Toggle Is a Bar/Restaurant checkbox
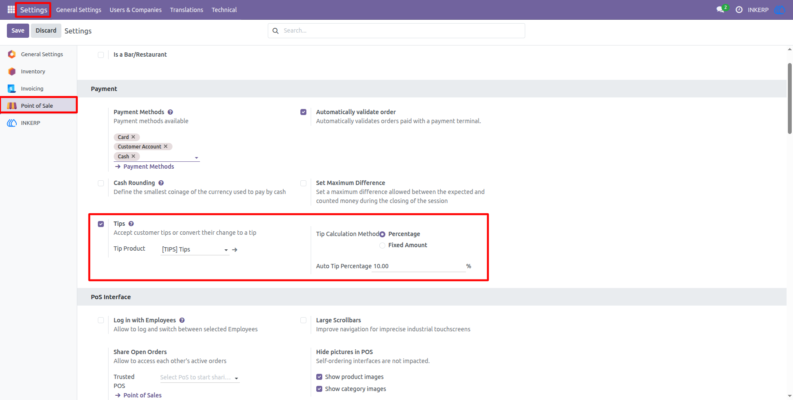 [x=101, y=55]
